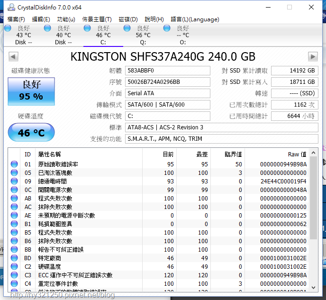Open the 編輯(E) menu

click(41, 19)
